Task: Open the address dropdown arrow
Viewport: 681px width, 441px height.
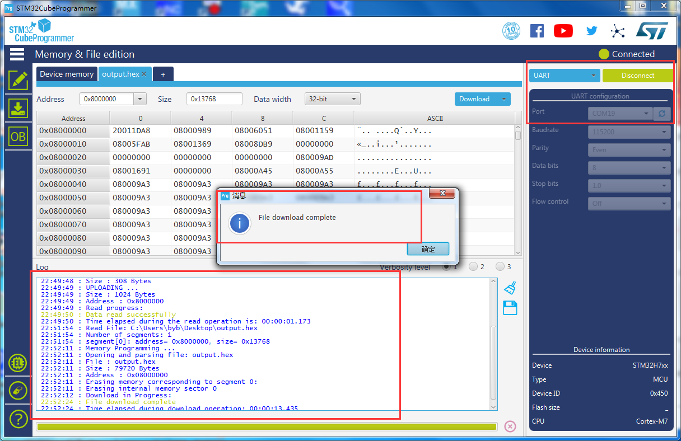Action: coord(140,99)
